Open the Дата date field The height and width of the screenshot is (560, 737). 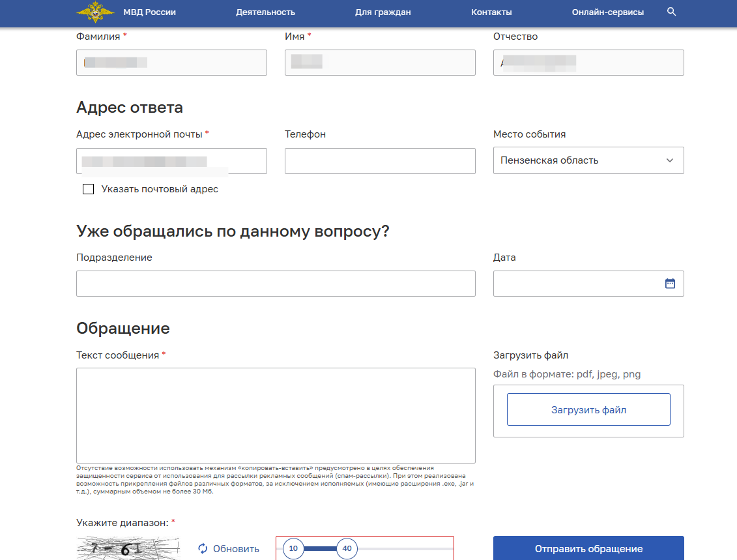pyautogui.click(x=573, y=283)
